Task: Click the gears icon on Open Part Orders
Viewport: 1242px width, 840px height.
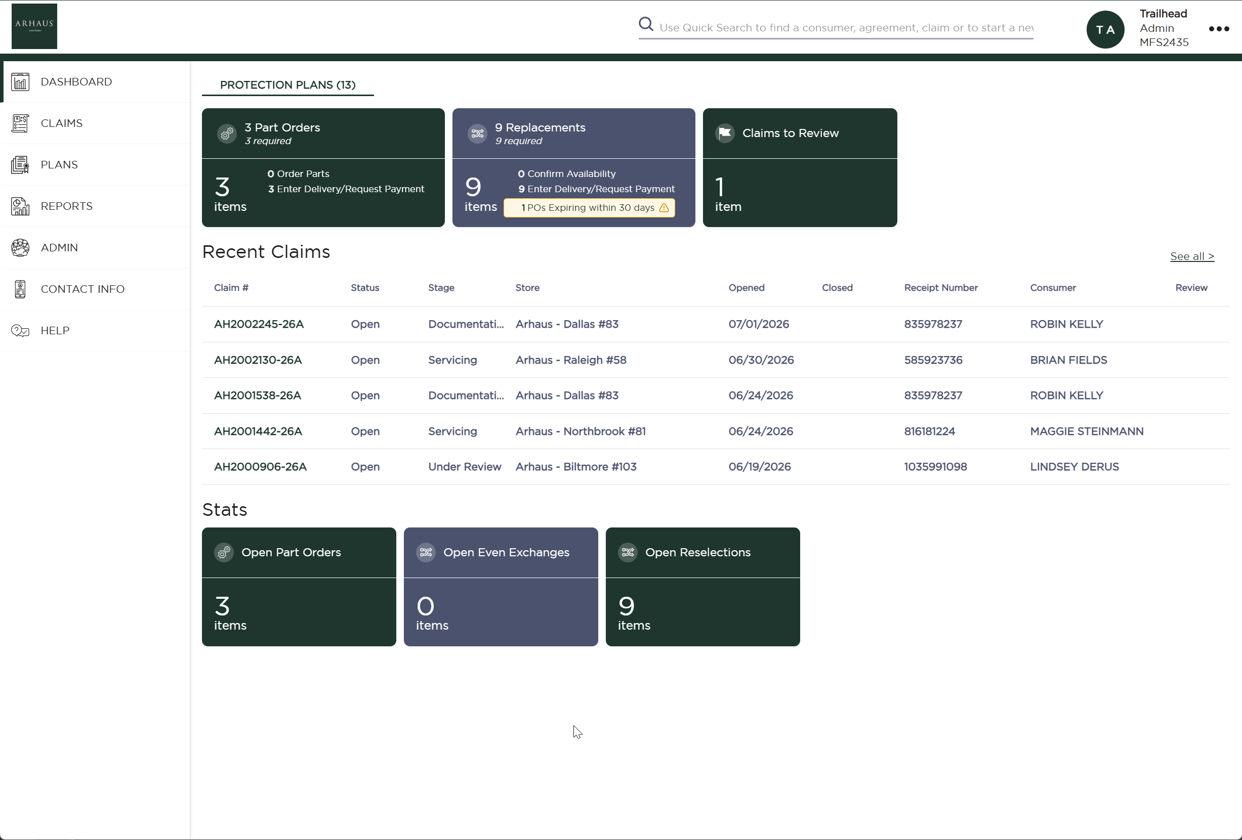Action: point(224,553)
